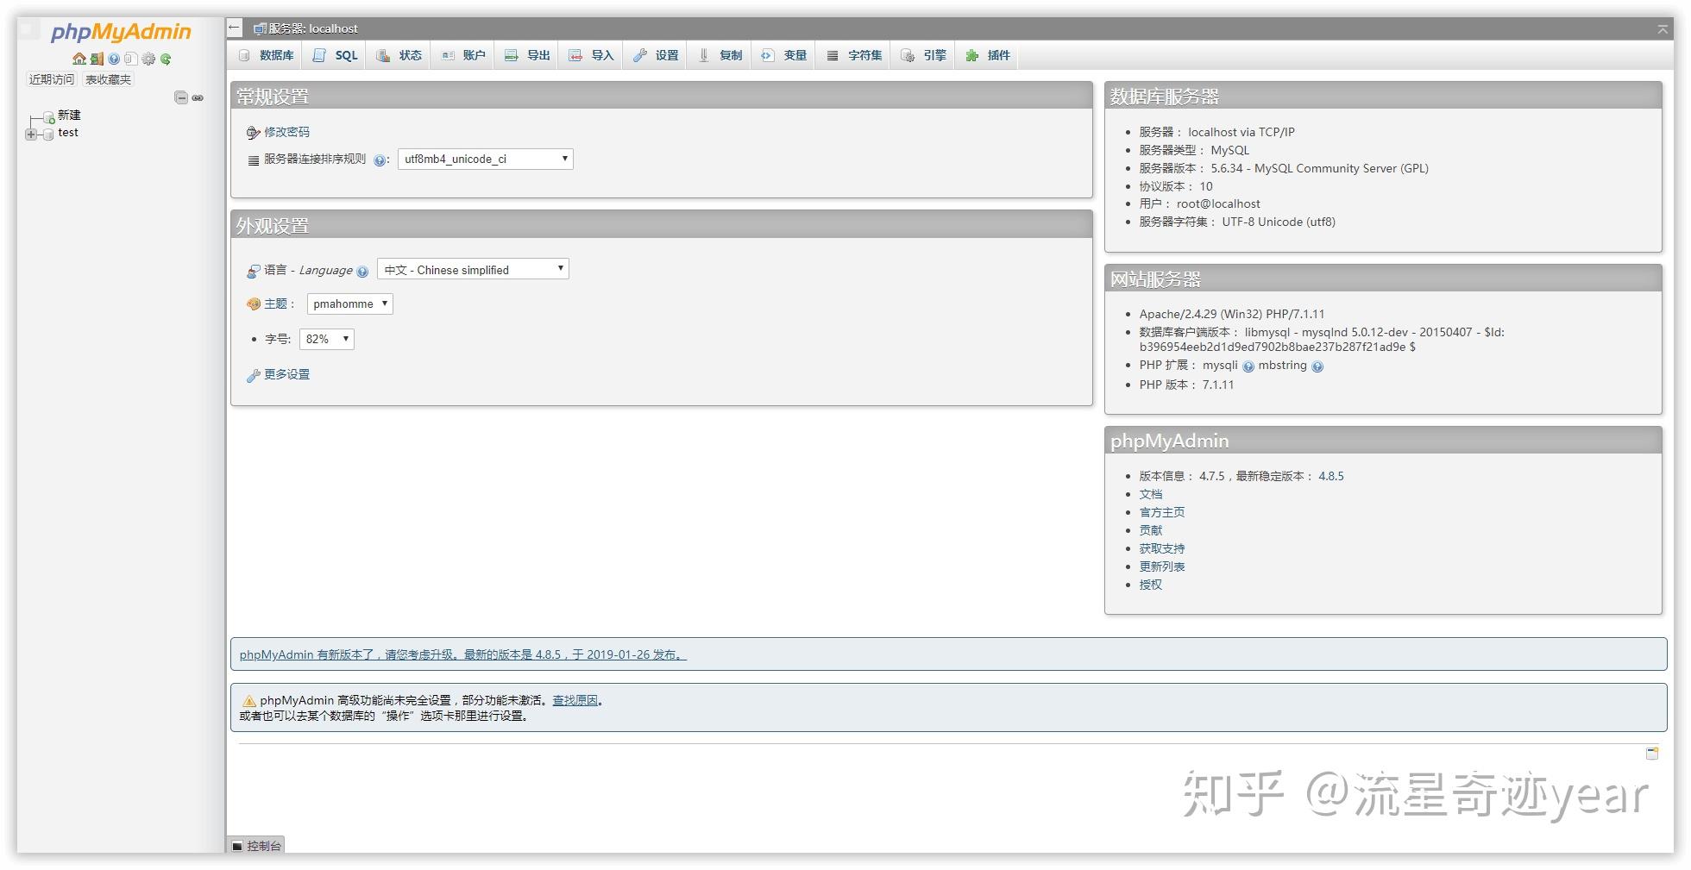Click the 新建 new database icon
The width and height of the screenshot is (1691, 870).
[x=47, y=116]
